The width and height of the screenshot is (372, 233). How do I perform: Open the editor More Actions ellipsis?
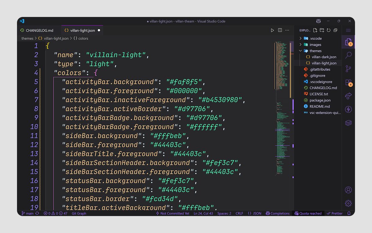(x=287, y=30)
